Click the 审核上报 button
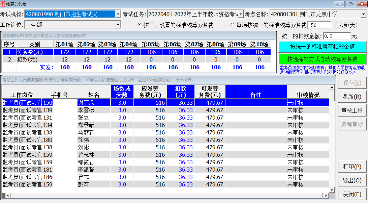 (352, 110)
